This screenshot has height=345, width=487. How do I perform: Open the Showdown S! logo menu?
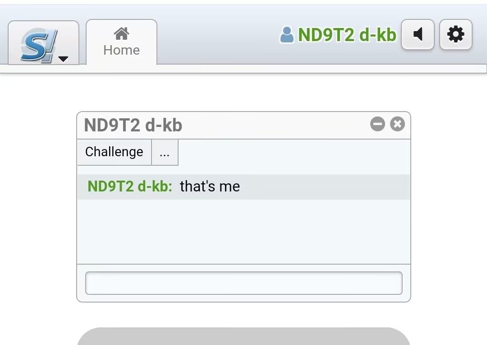point(43,43)
